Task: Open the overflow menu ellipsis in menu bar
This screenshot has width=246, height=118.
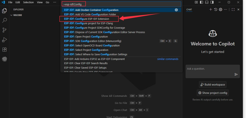Action: [54, 2]
